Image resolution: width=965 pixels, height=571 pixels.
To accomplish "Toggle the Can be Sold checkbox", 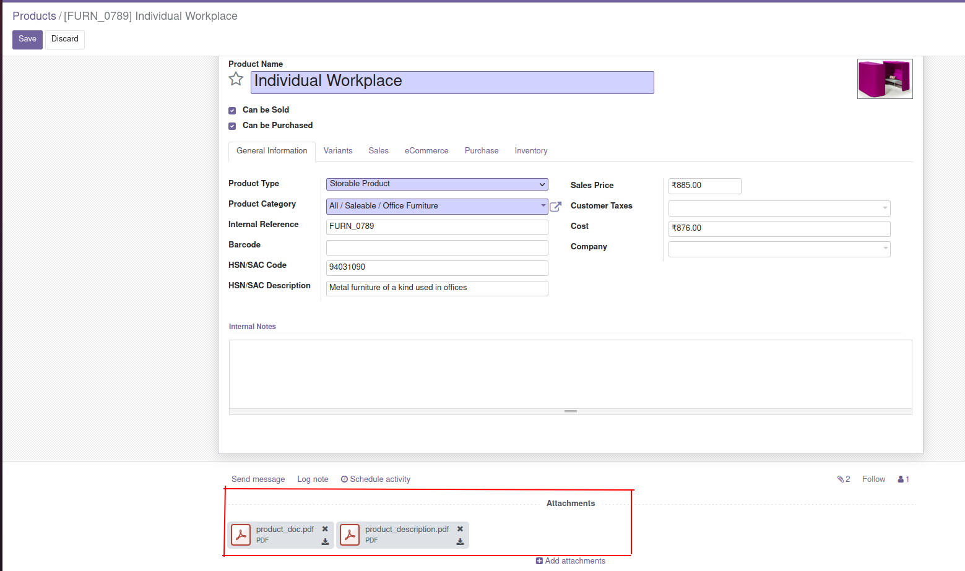I will tap(232, 111).
